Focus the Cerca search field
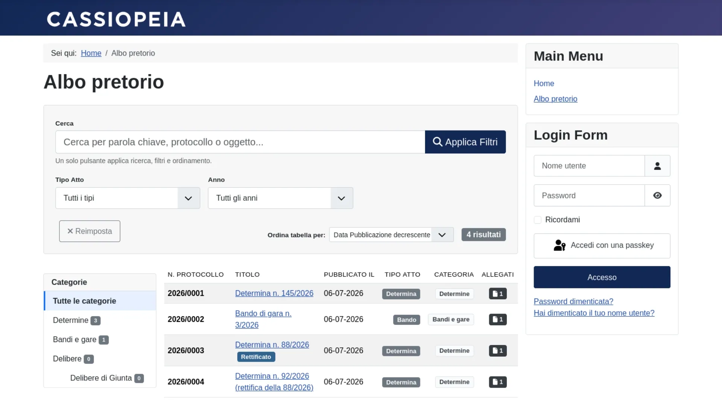 click(x=240, y=142)
